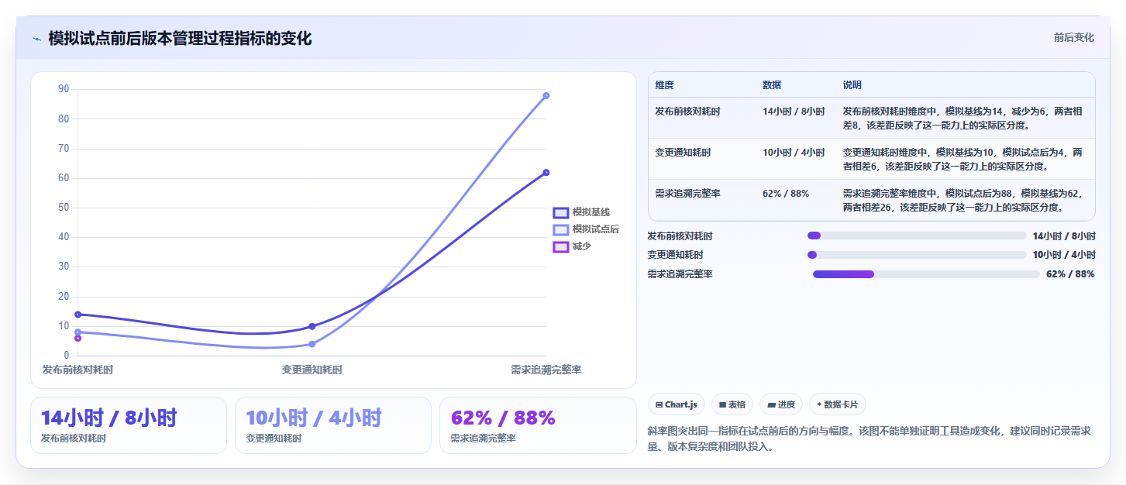Click the description starting 需求追溯完整率维度中
This screenshot has height=485, width=1126.
[963, 200]
